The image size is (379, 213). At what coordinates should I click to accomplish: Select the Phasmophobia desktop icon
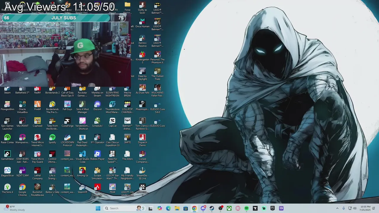point(142,106)
